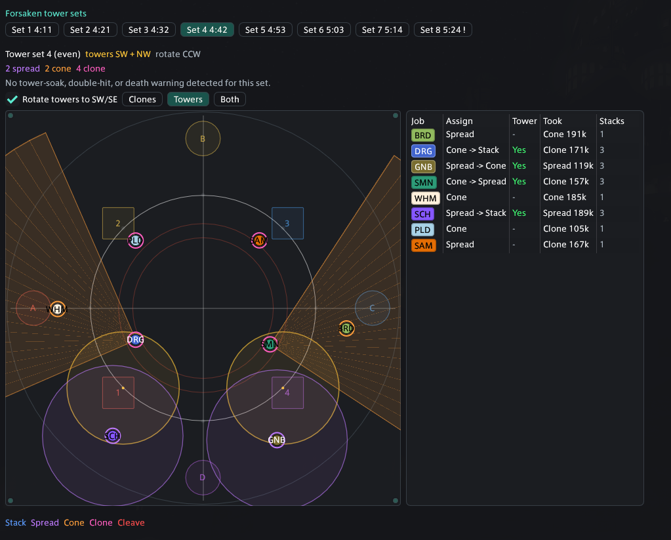Screen dimensions: 671x540
Task: Select the GNB player marker on map
Action: tap(277, 440)
